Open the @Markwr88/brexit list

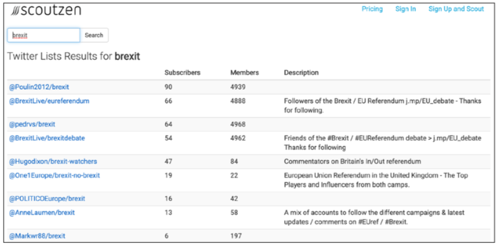pyautogui.click(x=37, y=236)
